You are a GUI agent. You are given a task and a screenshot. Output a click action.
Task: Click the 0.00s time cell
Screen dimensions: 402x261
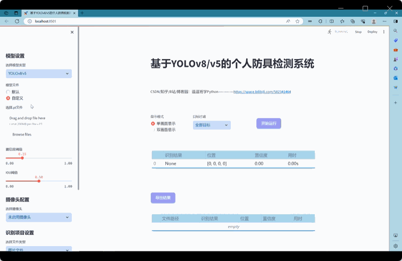[x=293, y=164]
